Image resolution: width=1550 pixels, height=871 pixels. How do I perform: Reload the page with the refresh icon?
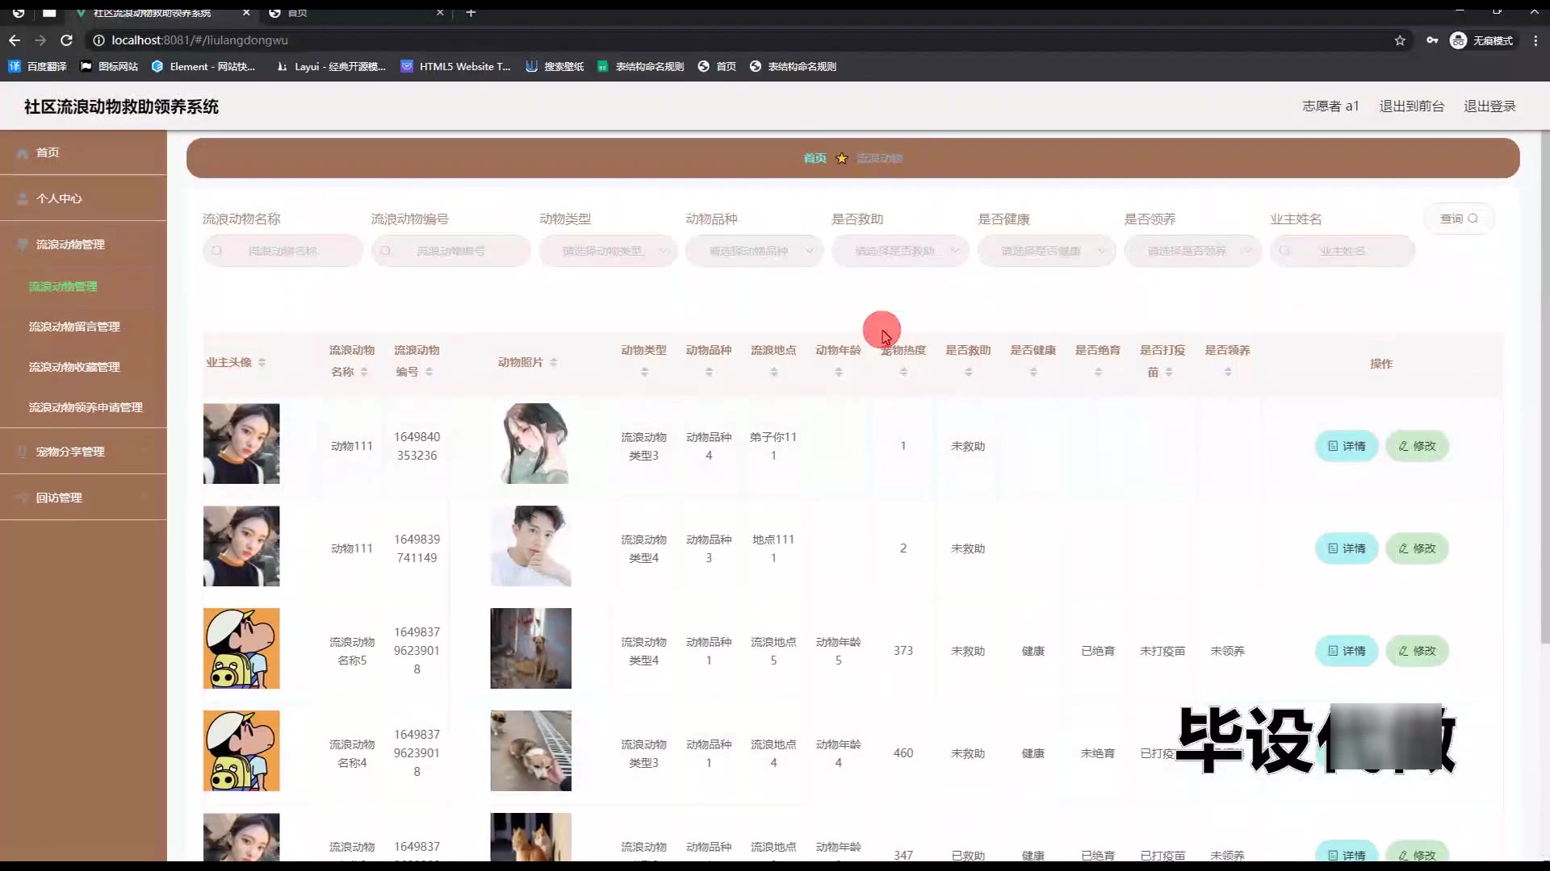[67, 40]
